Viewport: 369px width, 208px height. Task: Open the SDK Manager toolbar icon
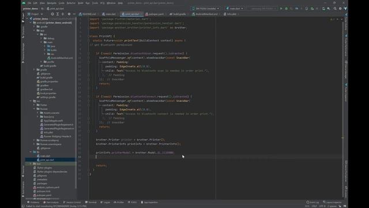pyautogui.click(x=329, y=9)
